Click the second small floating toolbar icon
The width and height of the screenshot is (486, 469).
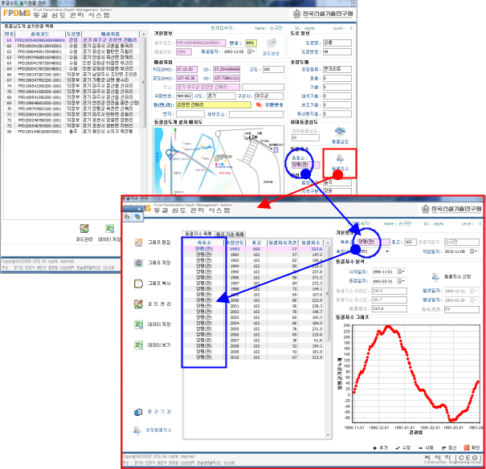(137, 217)
